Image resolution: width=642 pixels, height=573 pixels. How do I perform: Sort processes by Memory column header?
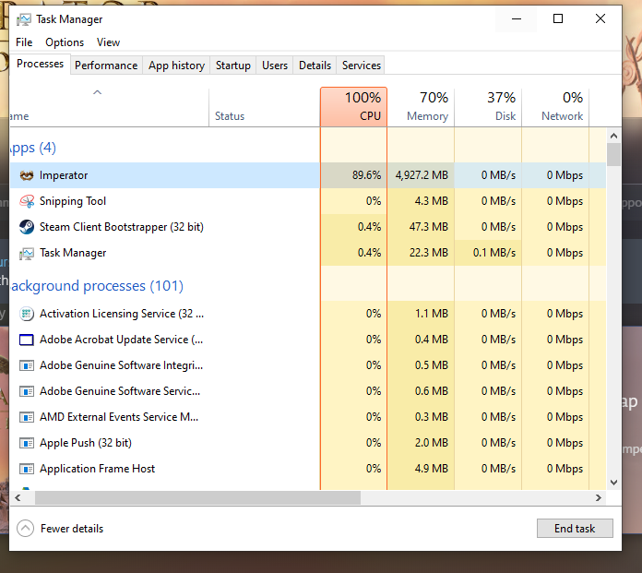[x=421, y=107]
